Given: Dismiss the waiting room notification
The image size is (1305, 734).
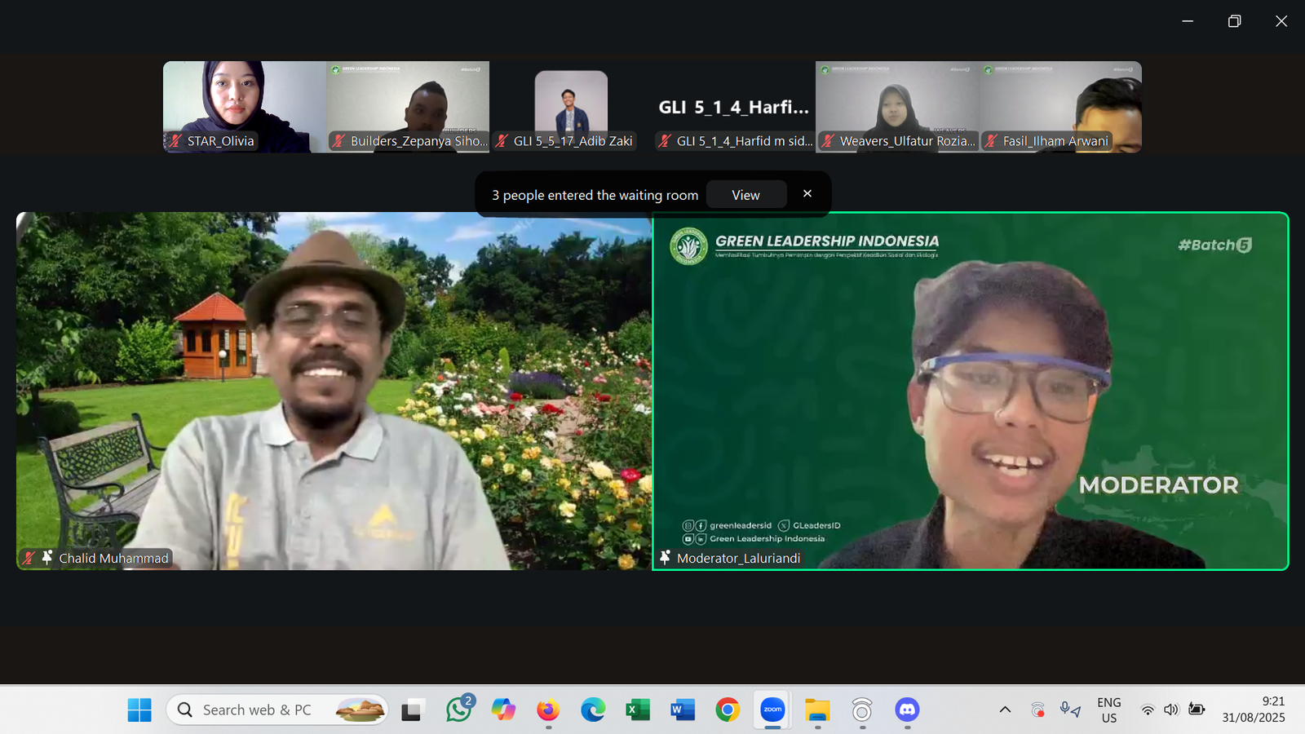Looking at the screenshot, I should click(x=807, y=193).
